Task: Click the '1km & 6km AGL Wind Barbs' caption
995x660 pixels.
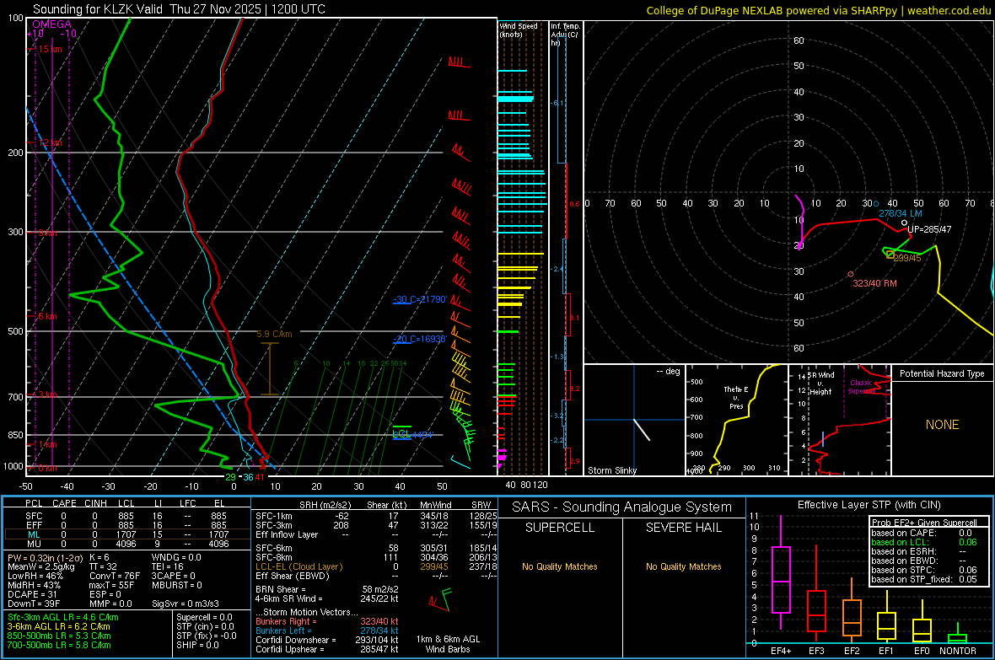Action: (448, 644)
